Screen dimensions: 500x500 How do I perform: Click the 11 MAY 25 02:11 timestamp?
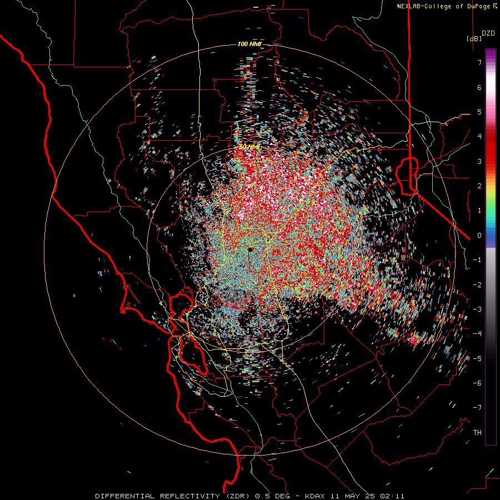click(367, 496)
